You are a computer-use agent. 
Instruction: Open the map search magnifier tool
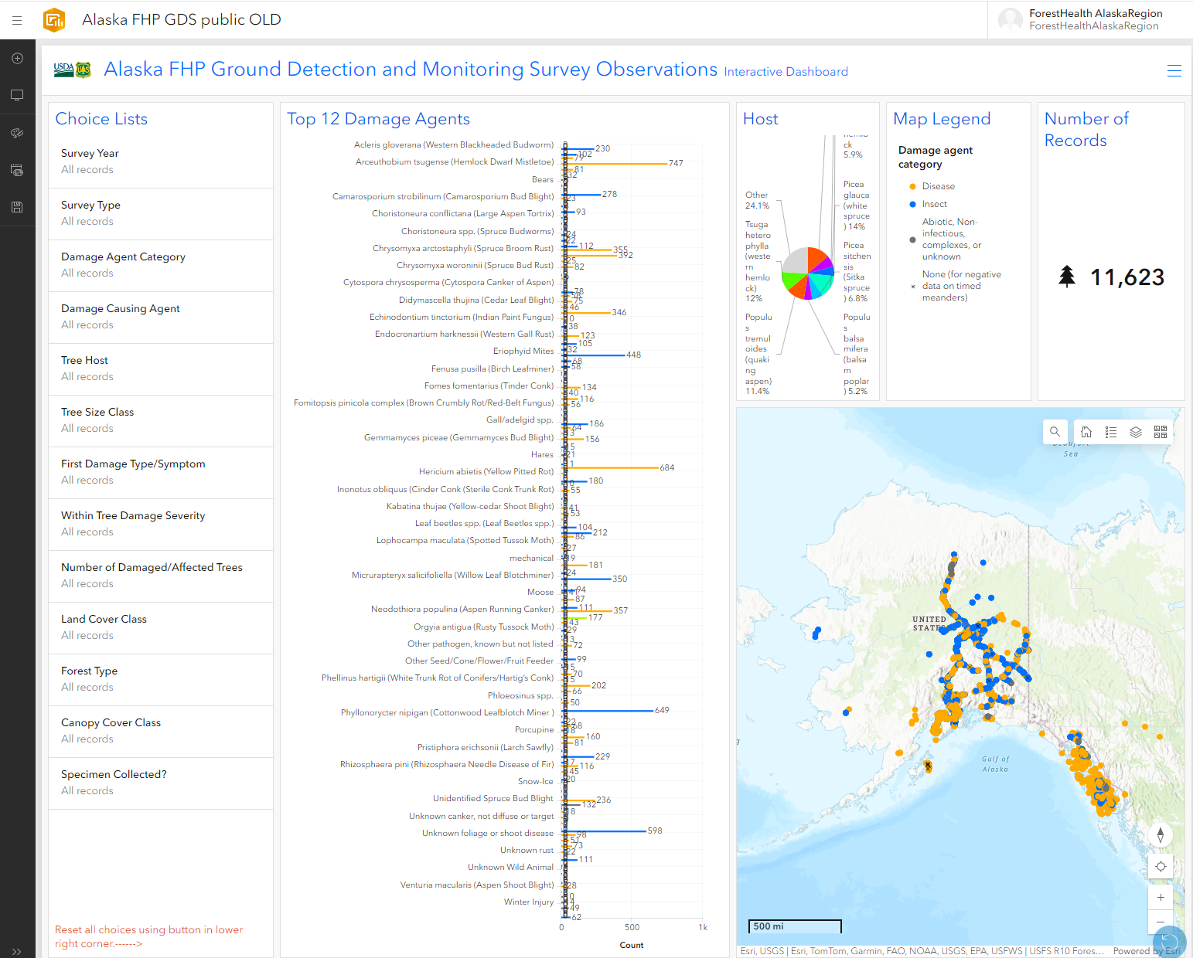pyautogui.click(x=1055, y=432)
